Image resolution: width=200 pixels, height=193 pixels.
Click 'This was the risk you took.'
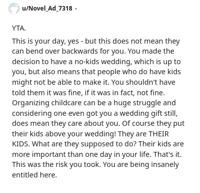pyautogui.click(x=56, y=165)
